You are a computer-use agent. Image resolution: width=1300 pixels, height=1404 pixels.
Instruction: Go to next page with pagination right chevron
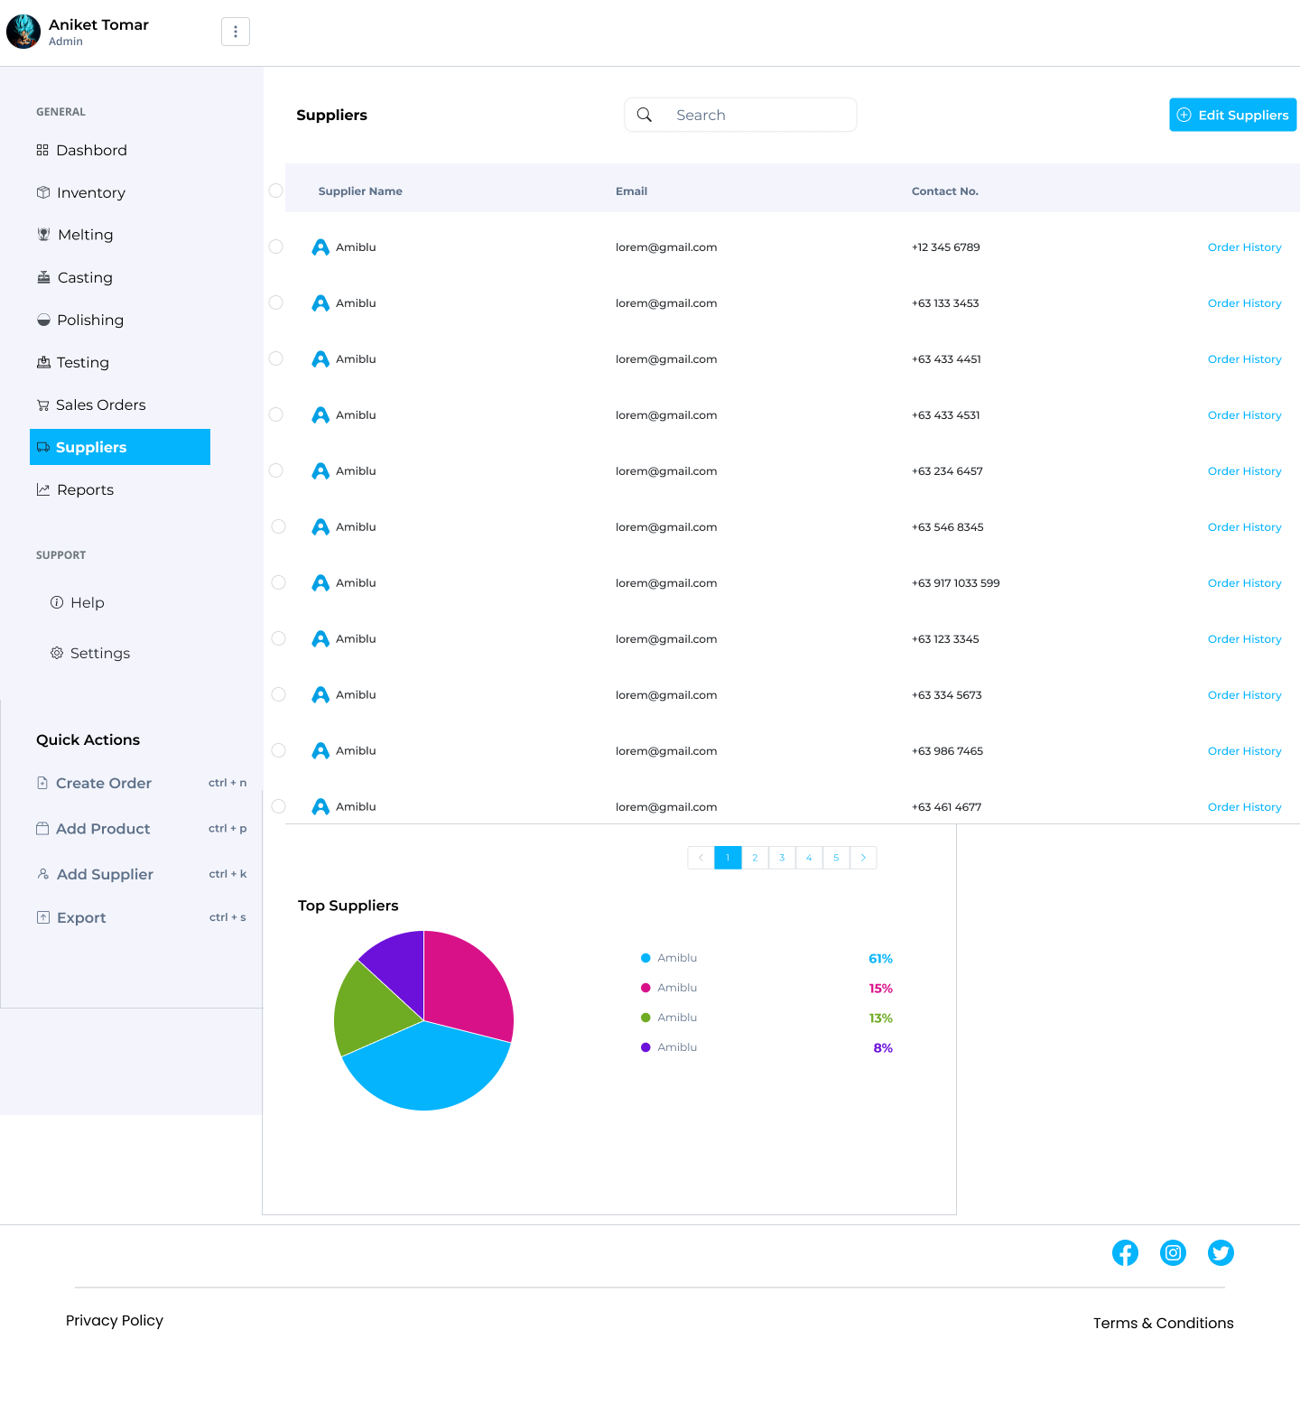pyautogui.click(x=863, y=858)
